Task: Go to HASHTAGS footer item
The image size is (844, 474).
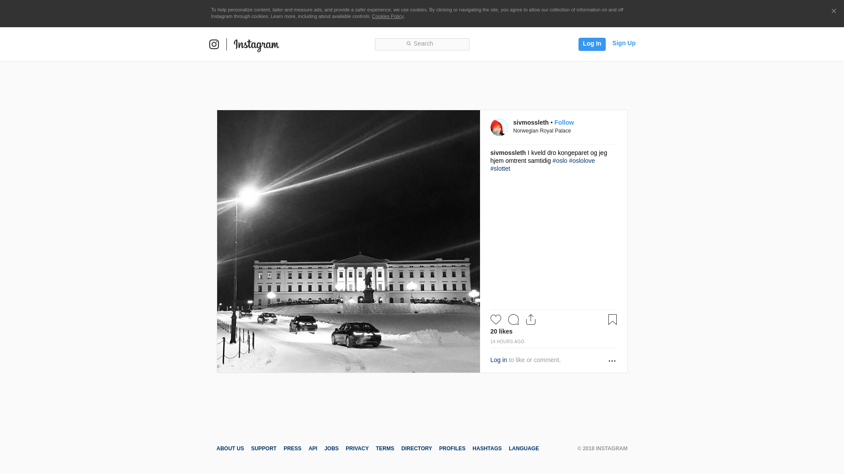Action: click(487, 449)
